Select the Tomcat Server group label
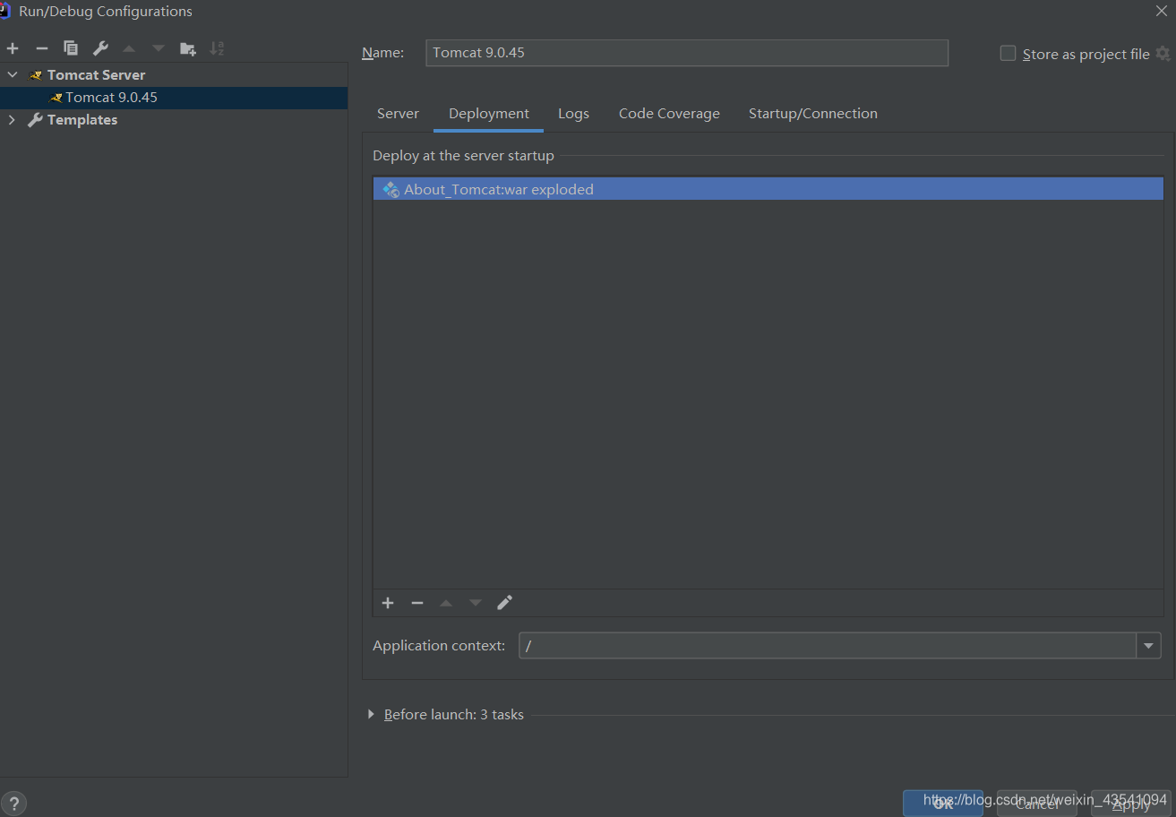The width and height of the screenshot is (1176, 817). click(96, 74)
